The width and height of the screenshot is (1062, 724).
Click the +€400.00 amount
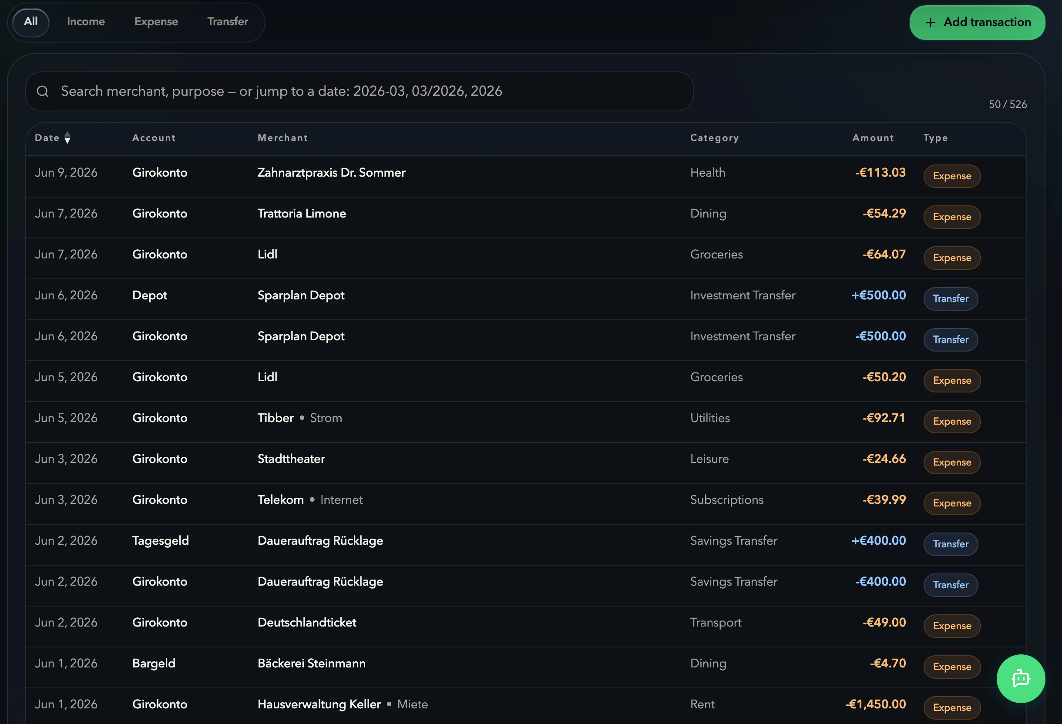(x=878, y=540)
